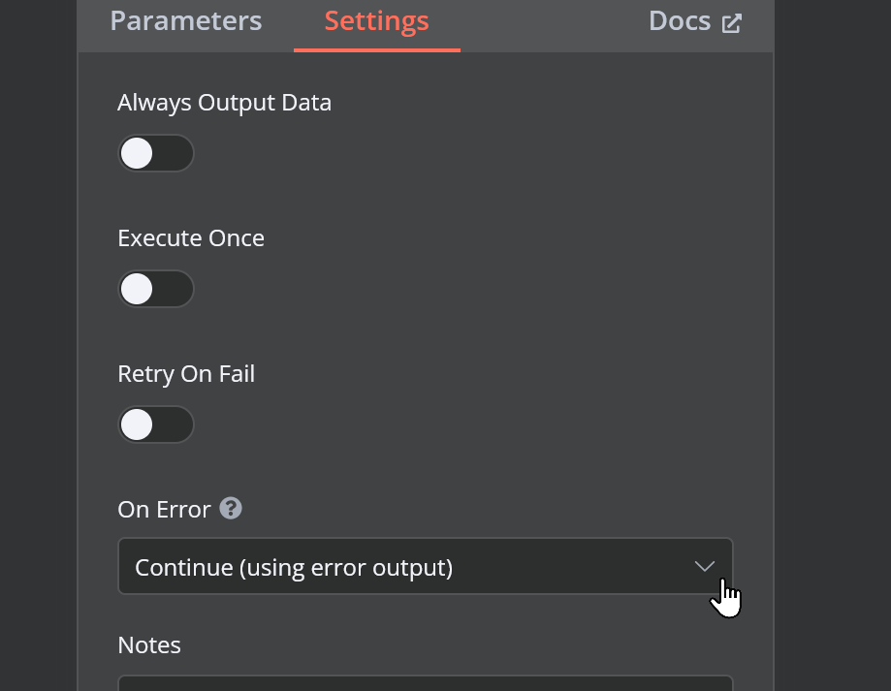Viewport: 891px width, 691px height.
Task: Click the Execute Once label text
Action: 191,237
